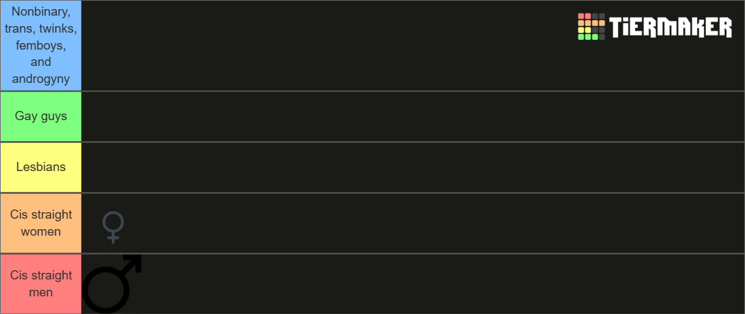
Task: Click the red squares in the TierMaker logo
Action: click(584, 16)
